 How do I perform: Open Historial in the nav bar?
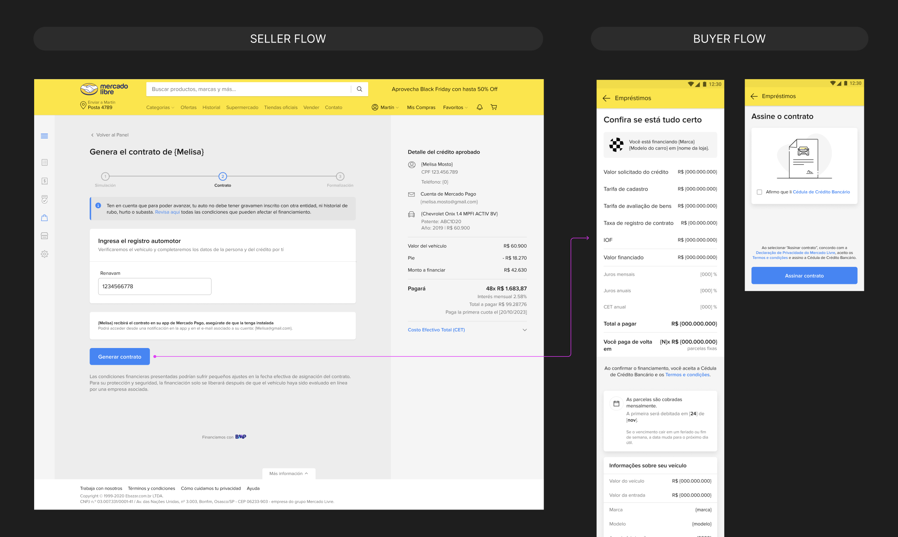(x=211, y=107)
